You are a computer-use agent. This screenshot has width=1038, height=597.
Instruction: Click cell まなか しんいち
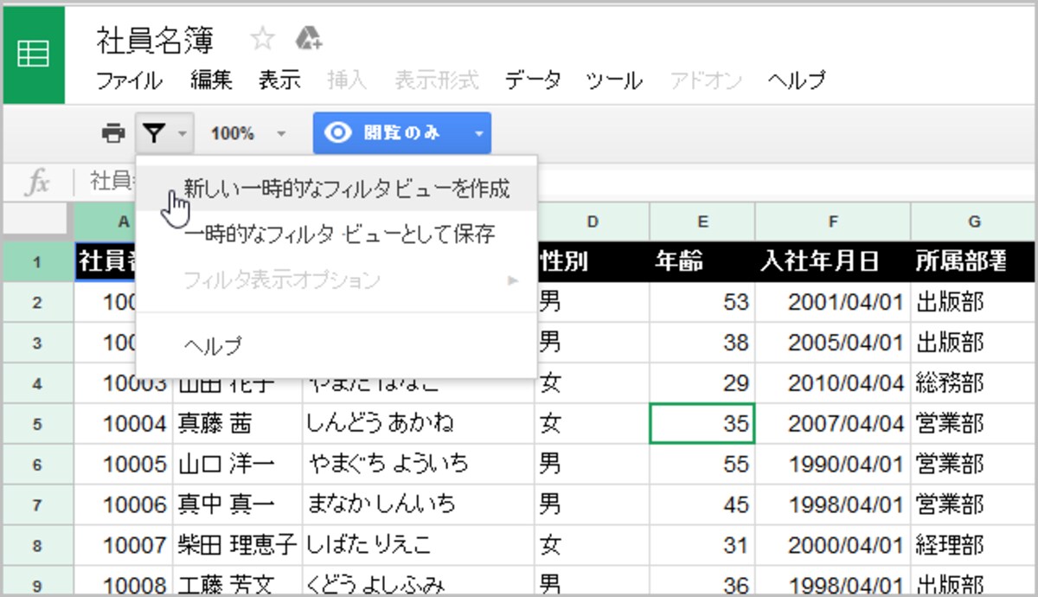pos(419,504)
